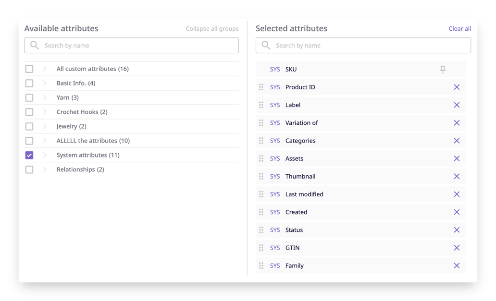496x301 pixels.
Task: Click the Selected attributes search field
Action: point(363,45)
